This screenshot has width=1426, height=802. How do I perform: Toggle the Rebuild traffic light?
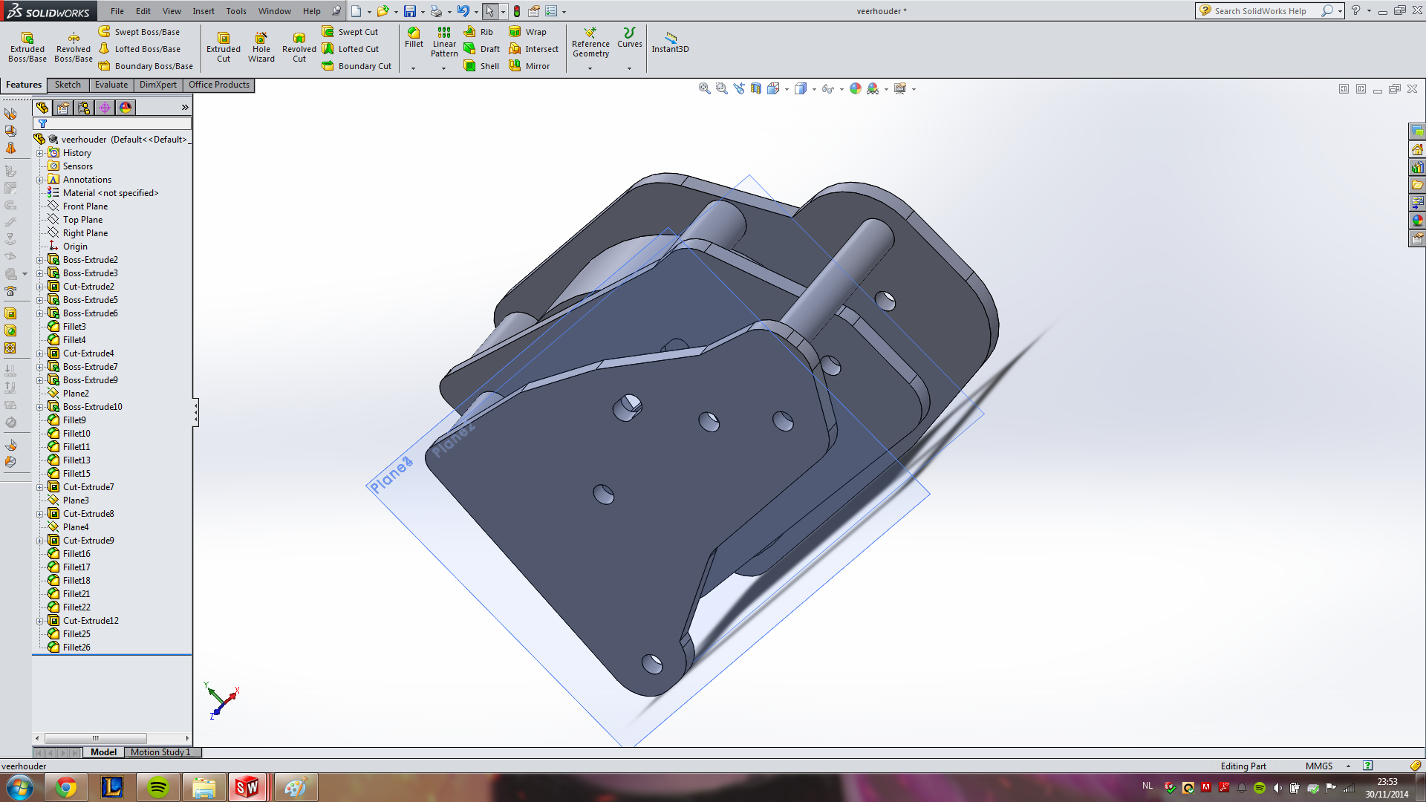[517, 11]
